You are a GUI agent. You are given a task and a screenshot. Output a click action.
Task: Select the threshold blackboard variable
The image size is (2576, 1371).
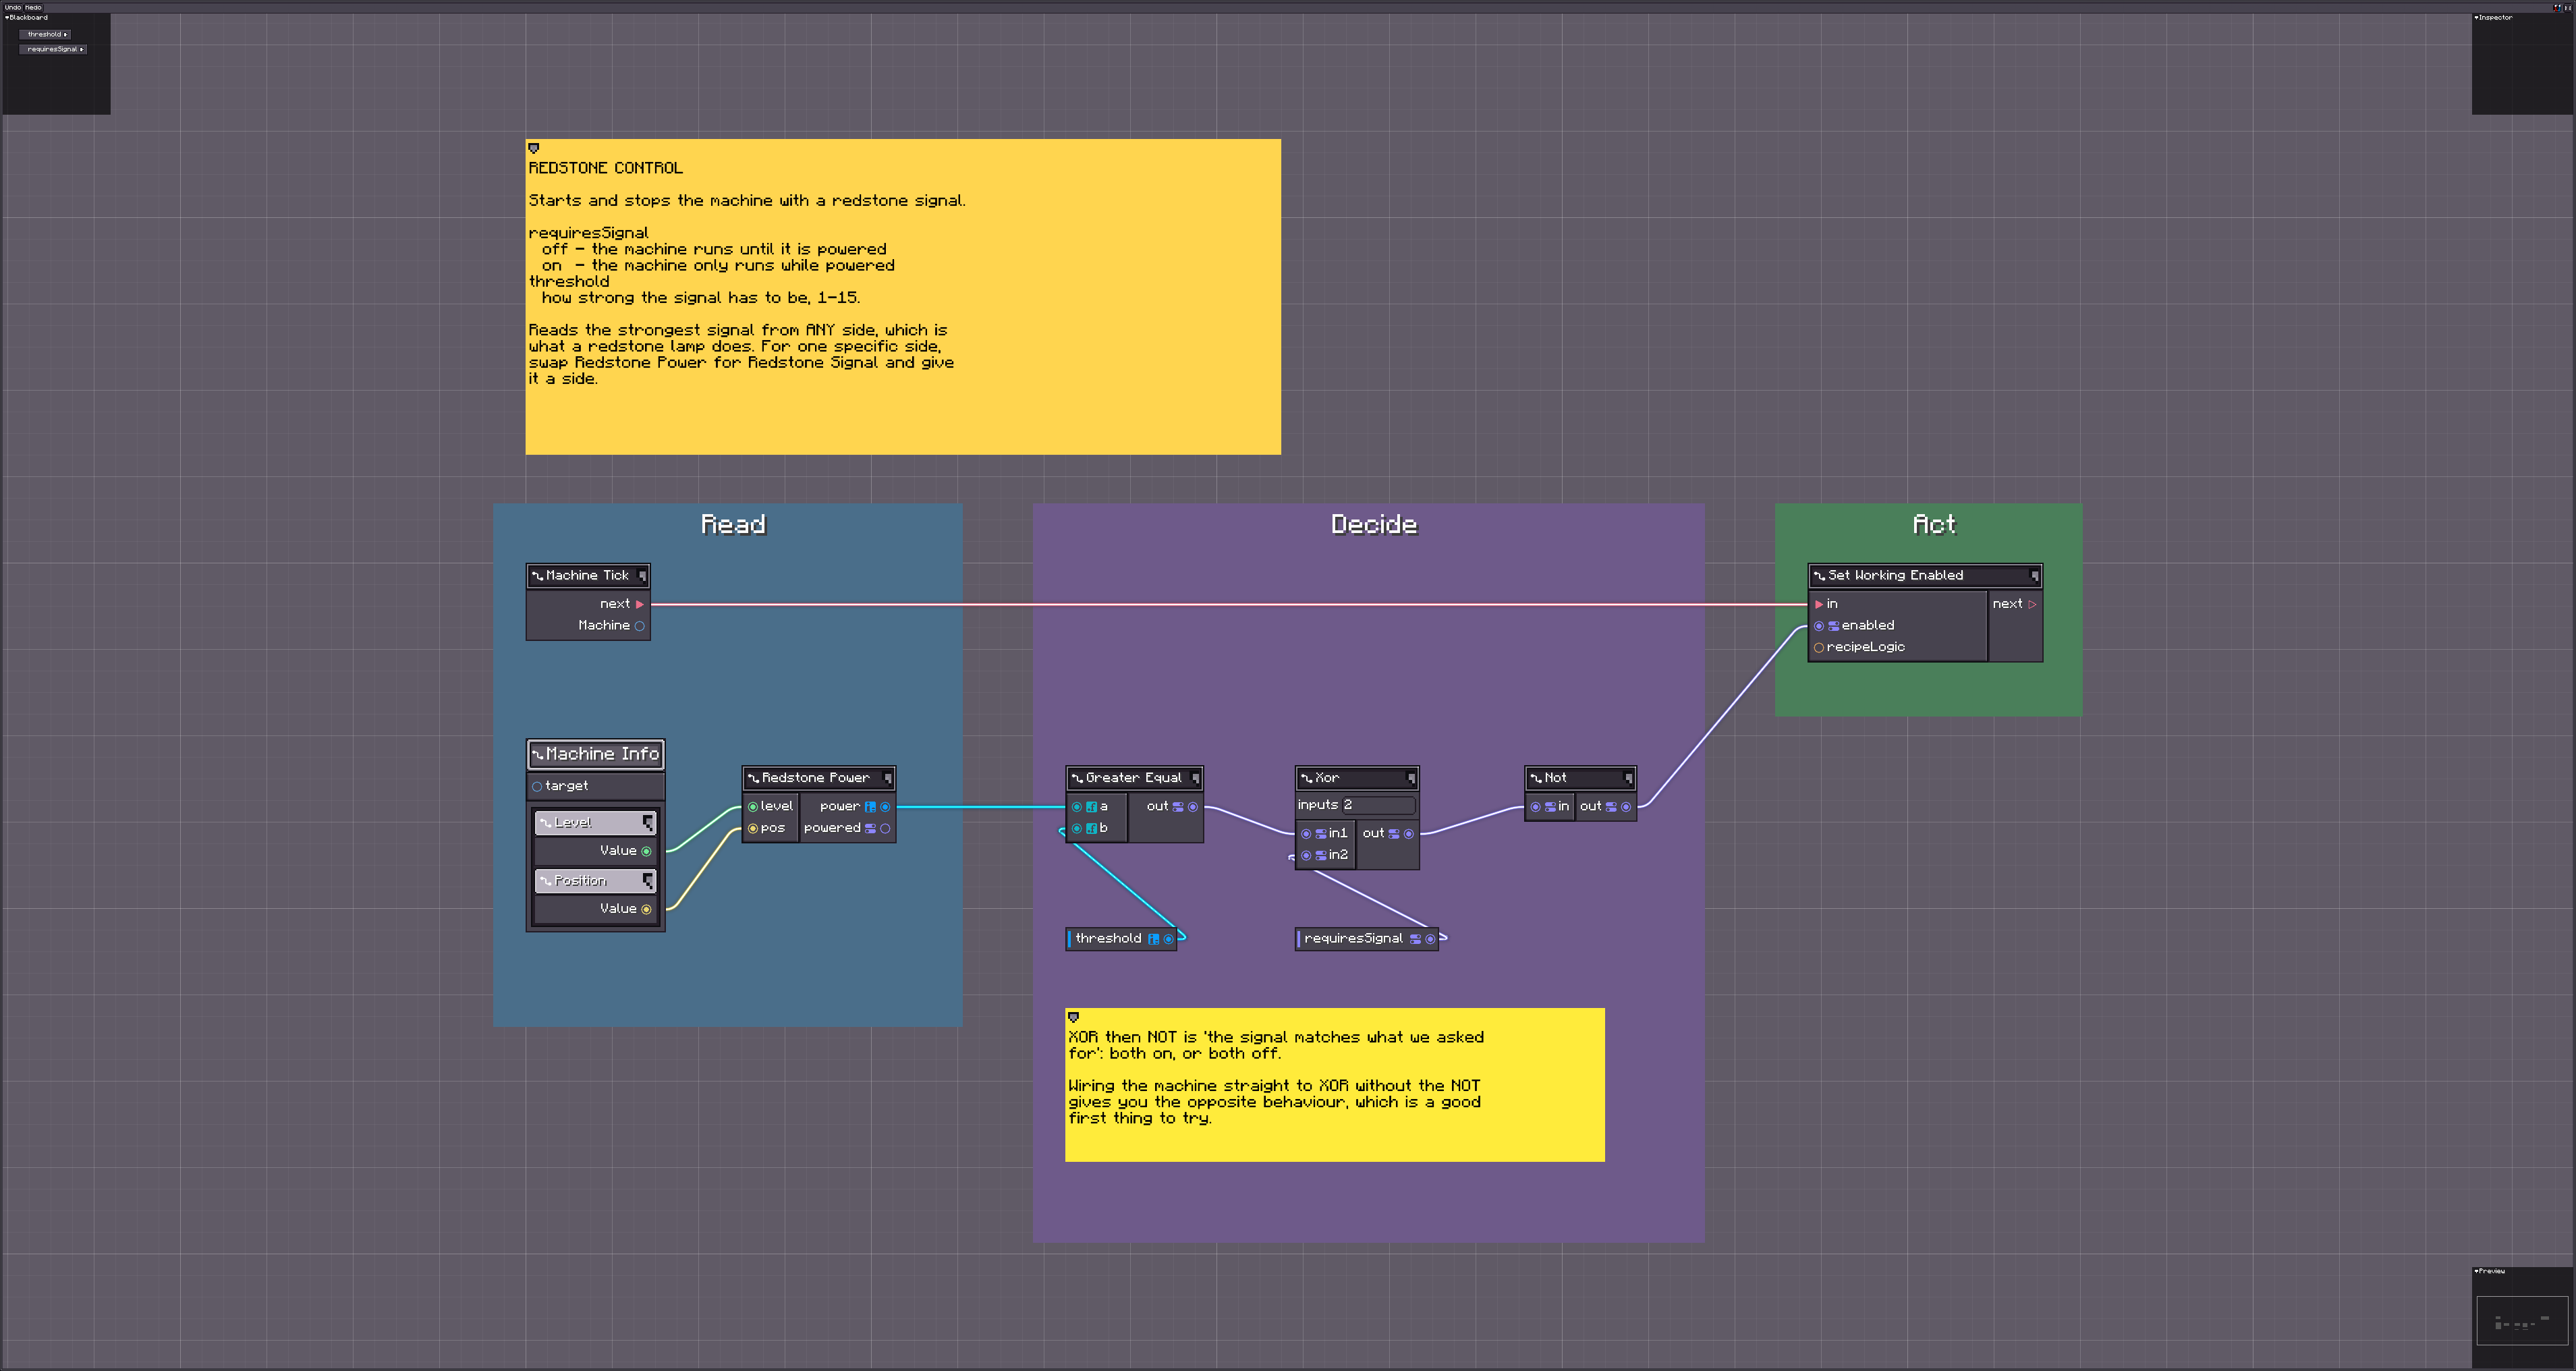(x=45, y=34)
